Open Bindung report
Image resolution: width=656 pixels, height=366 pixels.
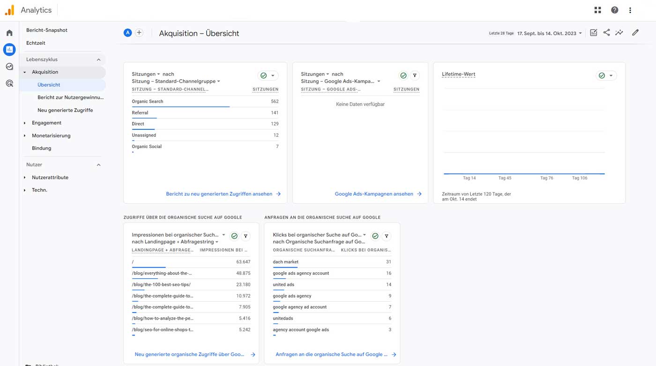42,148
